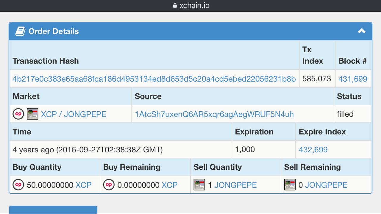Click the XCP logo in the Market row
This screenshot has height=214, width=381.
(18, 114)
